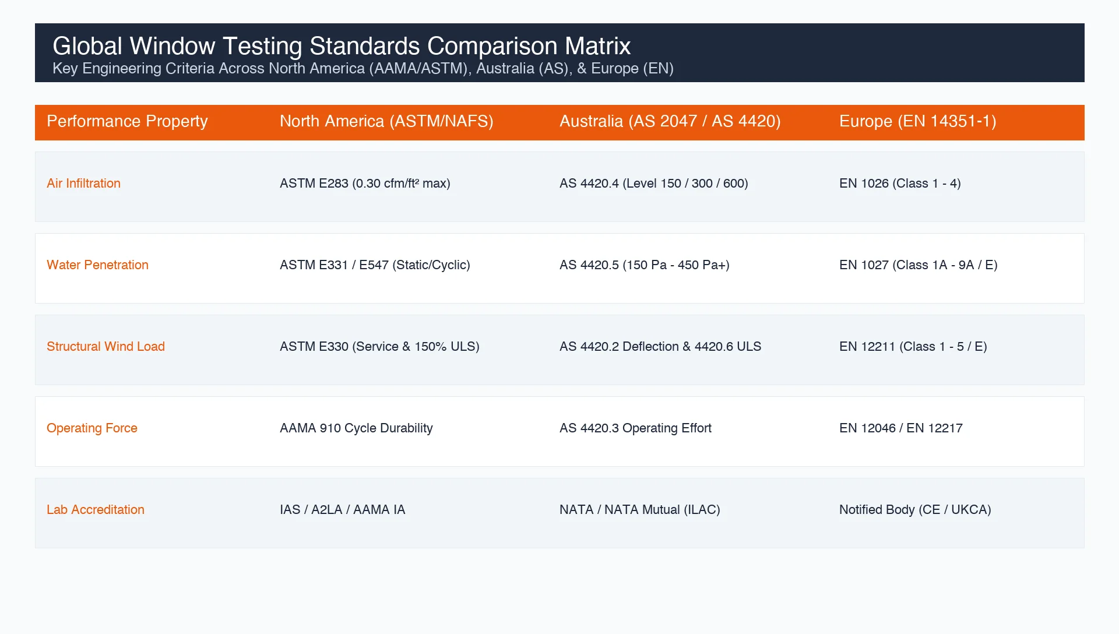This screenshot has width=1119, height=634.
Task: Click the 'NATA / NATA Mutual (ILAC)' cell
Action: 640,510
